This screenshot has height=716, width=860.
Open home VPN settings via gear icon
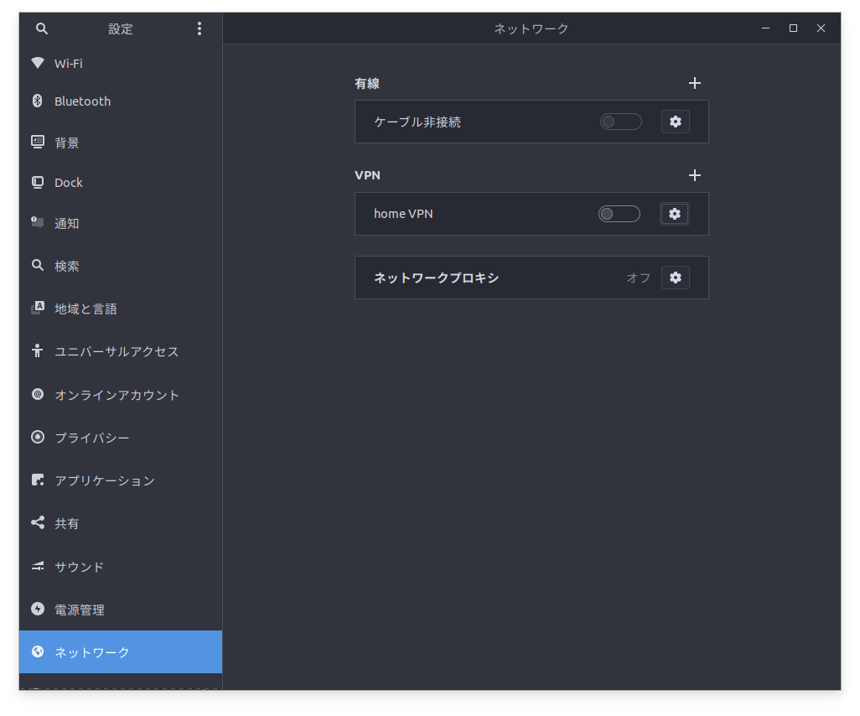[x=675, y=214]
